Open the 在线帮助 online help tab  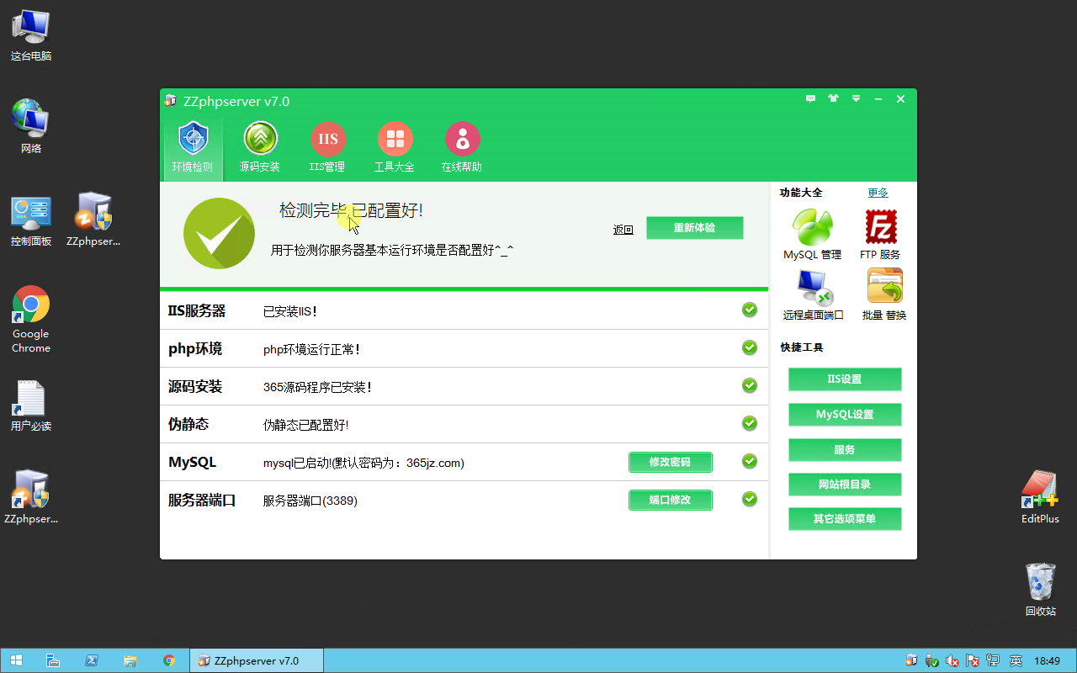click(462, 148)
